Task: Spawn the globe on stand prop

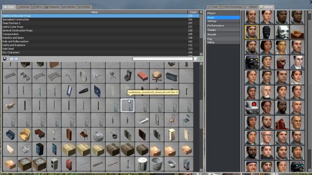Action: point(157,76)
